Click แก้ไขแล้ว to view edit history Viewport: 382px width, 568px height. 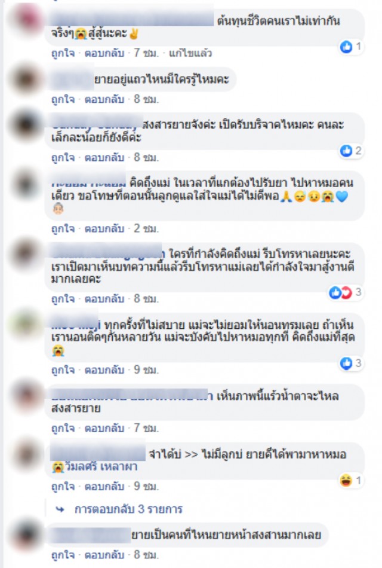pyautogui.click(x=190, y=53)
